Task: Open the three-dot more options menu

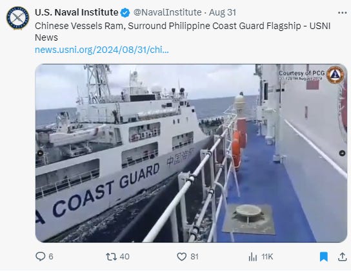Action: (342, 13)
